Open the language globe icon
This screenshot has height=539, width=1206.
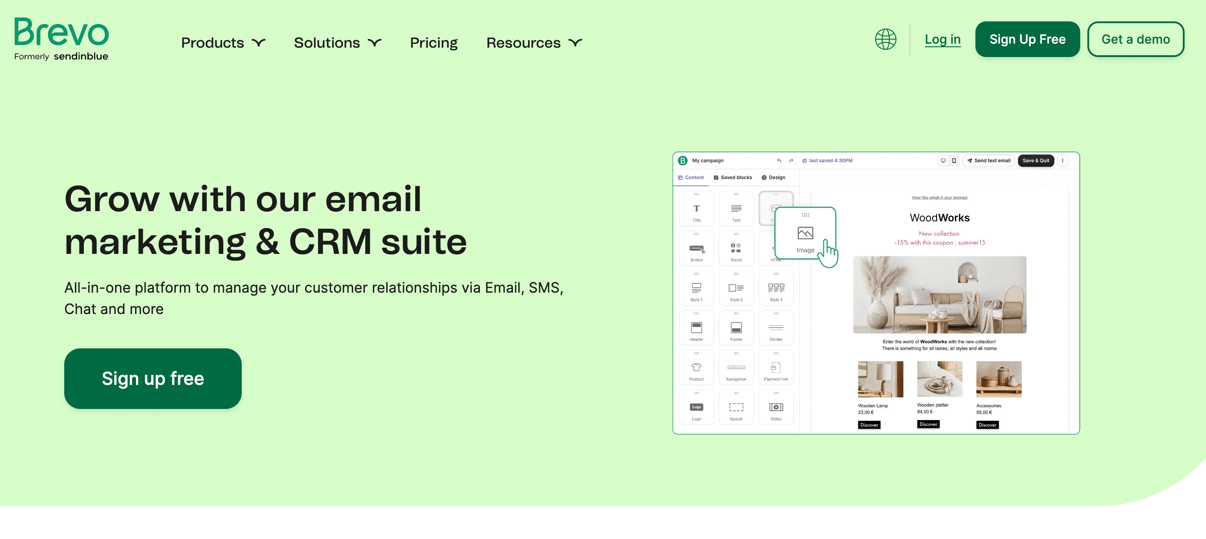tap(885, 39)
